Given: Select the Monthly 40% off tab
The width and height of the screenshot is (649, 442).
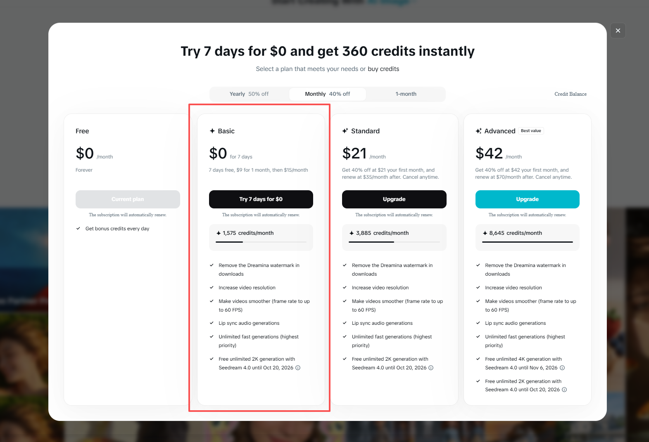Looking at the screenshot, I should 327,94.
